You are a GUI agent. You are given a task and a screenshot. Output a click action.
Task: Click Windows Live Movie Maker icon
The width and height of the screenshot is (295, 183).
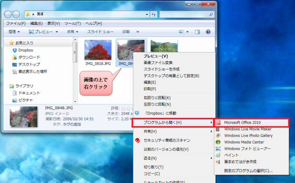(x=218, y=129)
